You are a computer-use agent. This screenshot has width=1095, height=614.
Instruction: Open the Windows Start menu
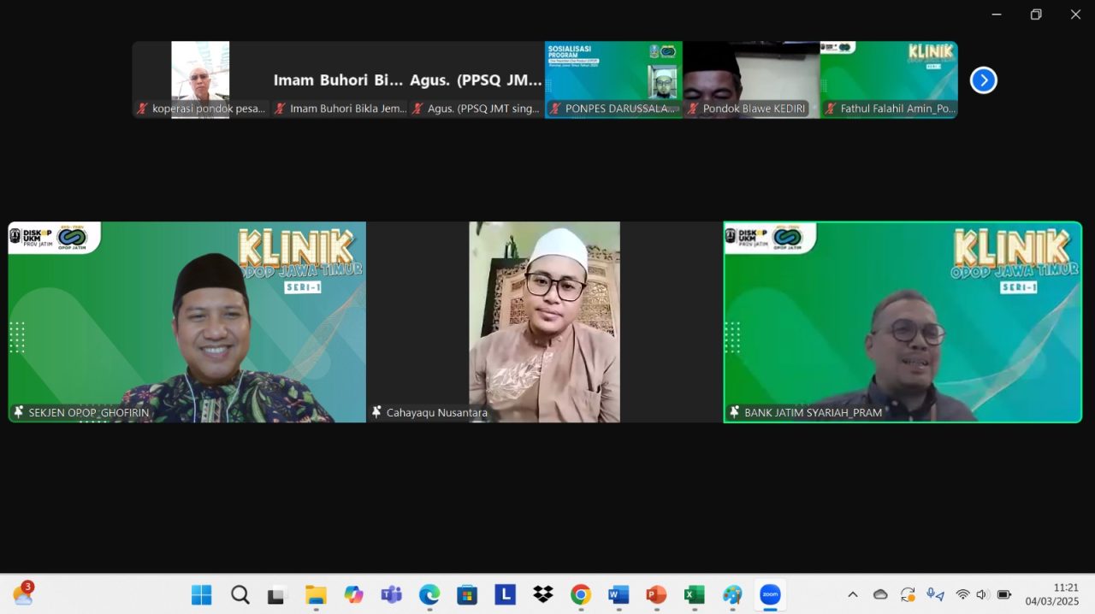click(x=202, y=594)
